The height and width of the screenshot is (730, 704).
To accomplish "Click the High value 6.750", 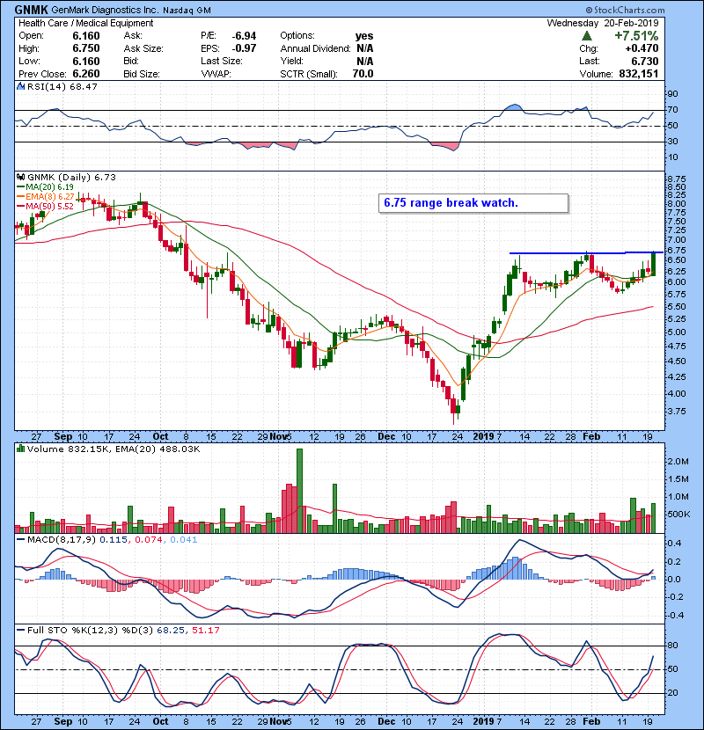I will pos(86,48).
